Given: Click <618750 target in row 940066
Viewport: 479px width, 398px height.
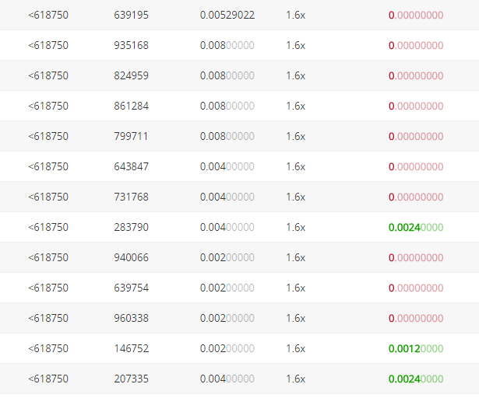Looking at the screenshot, I should coord(48,257).
